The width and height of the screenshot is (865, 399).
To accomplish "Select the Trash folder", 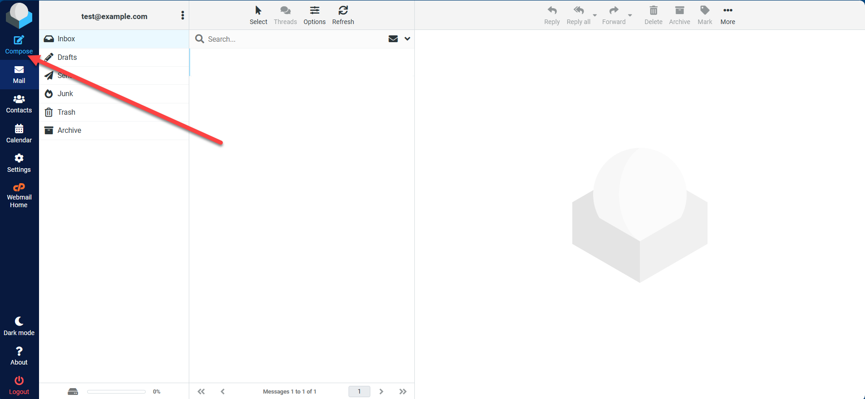I will click(114, 112).
